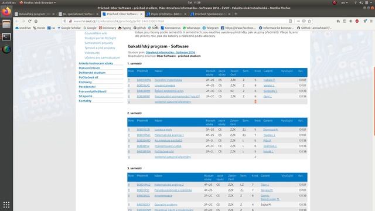Switch to the 'Bc. specializace: Software' tab
The image size is (375, 211).
pyautogui.click(x=79, y=14)
